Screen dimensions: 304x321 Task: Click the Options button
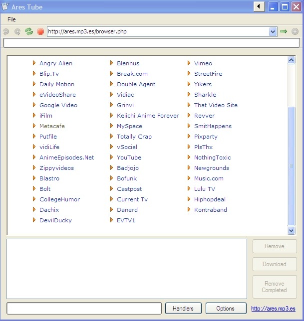tap(226, 309)
